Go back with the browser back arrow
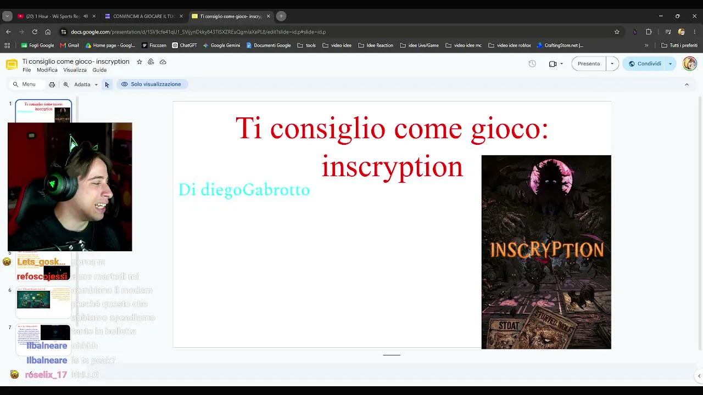703x395 pixels. click(8, 32)
